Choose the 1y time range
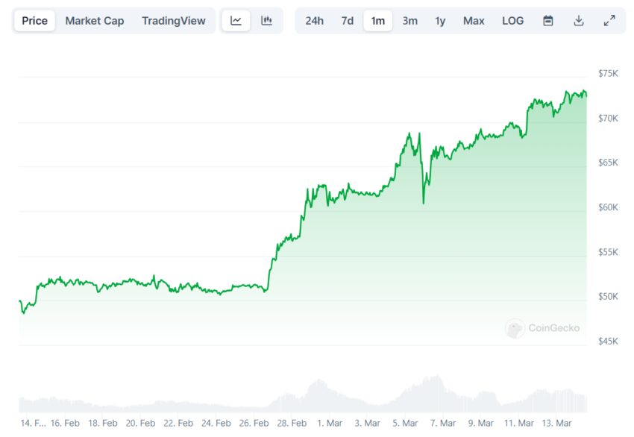 pyautogui.click(x=441, y=21)
